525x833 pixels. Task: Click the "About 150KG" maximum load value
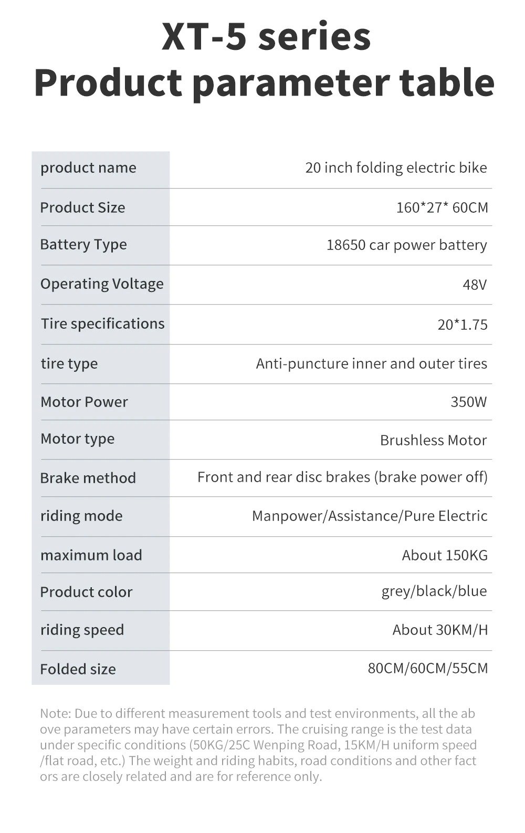(445, 555)
